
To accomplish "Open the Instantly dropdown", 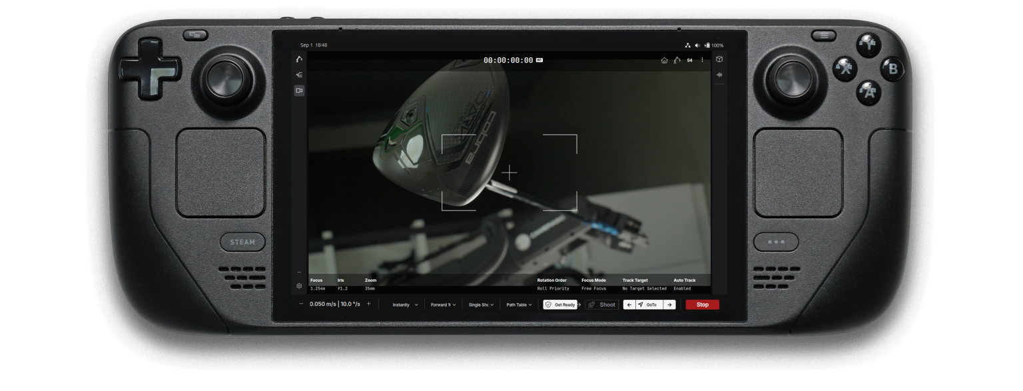I will pyautogui.click(x=404, y=304).
